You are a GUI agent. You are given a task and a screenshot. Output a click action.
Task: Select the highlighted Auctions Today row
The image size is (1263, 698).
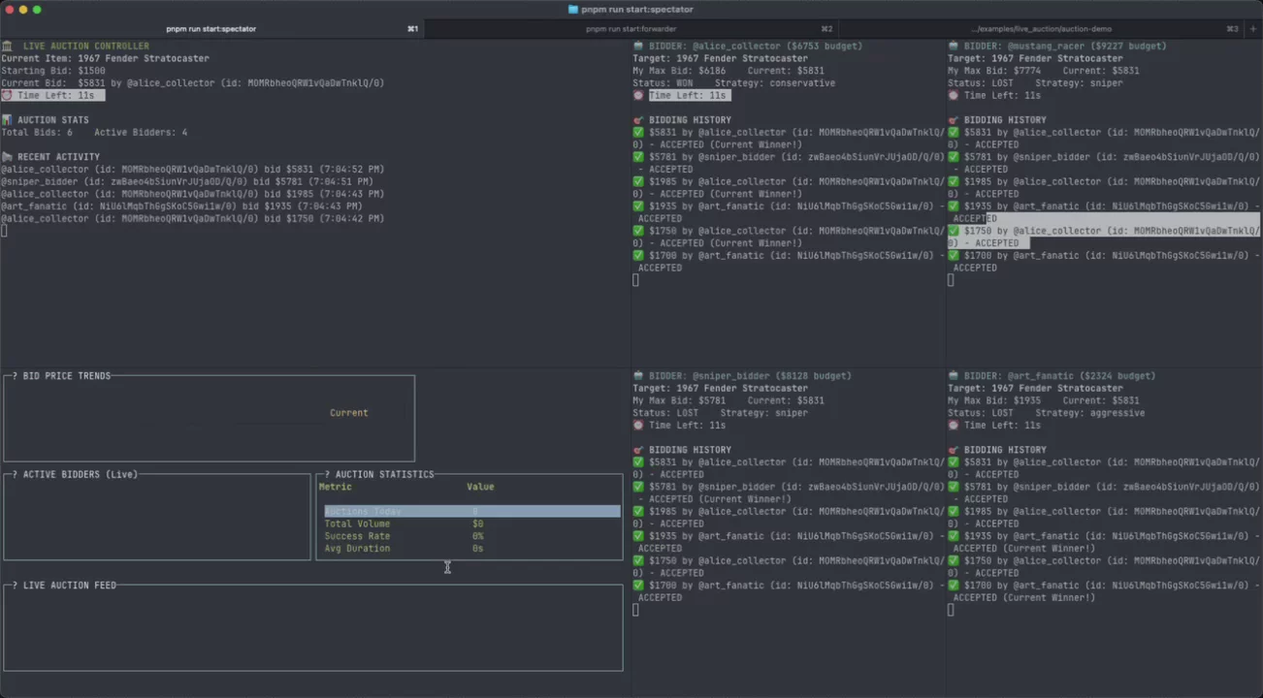click(x=471, y=511)
